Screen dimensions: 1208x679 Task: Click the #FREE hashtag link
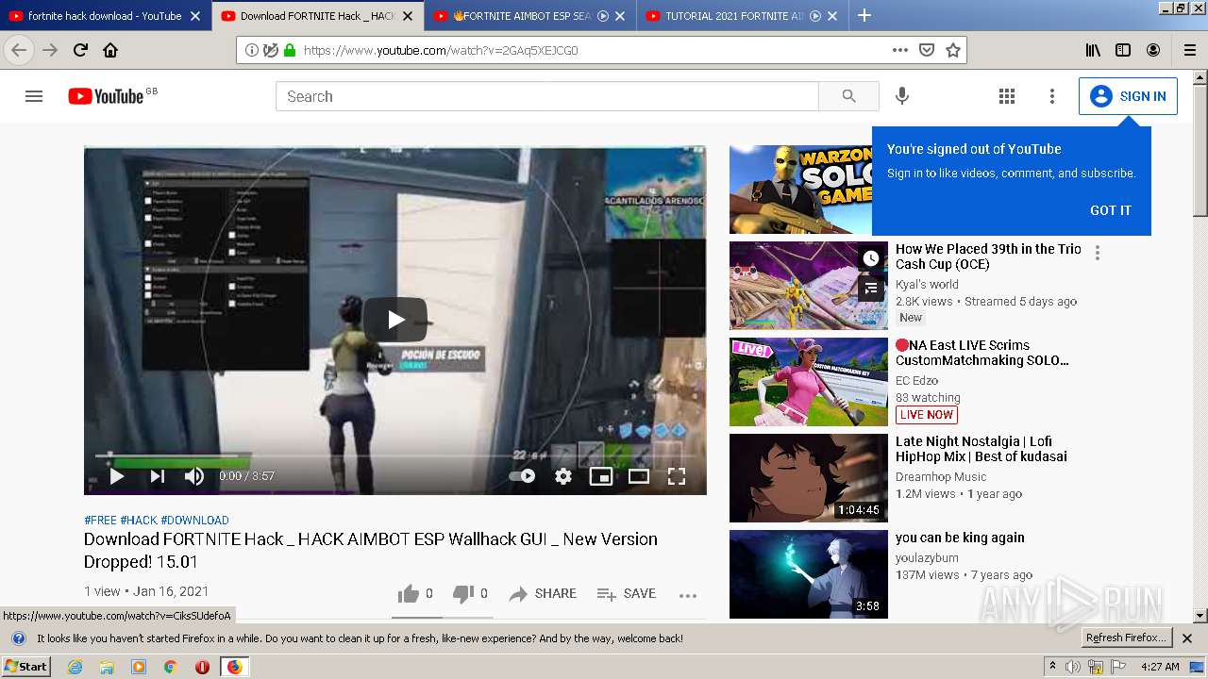point(100,520)
